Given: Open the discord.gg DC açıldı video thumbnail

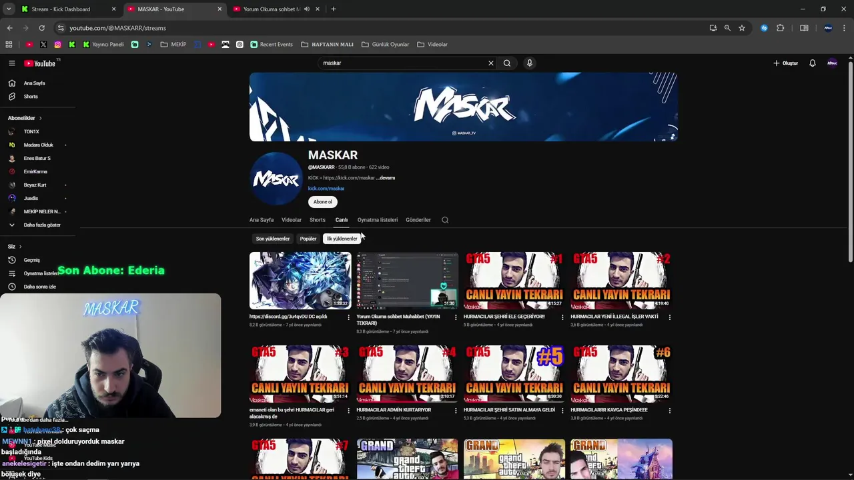Looking at the screenshot, I should tap(300, 281).
